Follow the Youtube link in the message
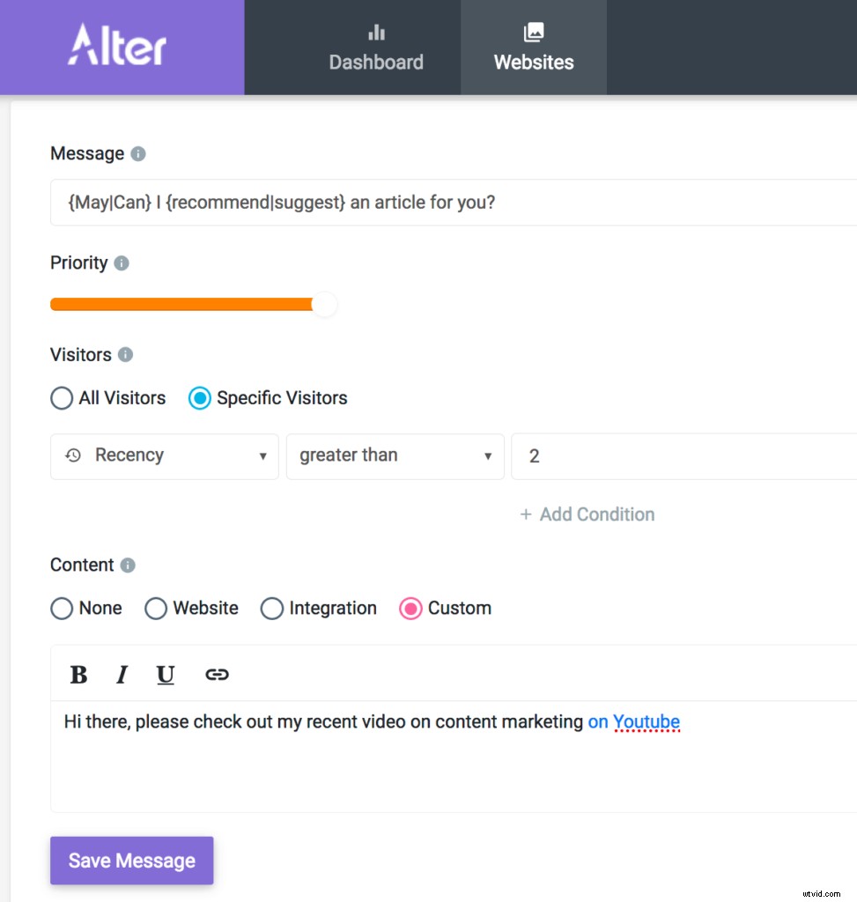 click(x=646, y=721)
